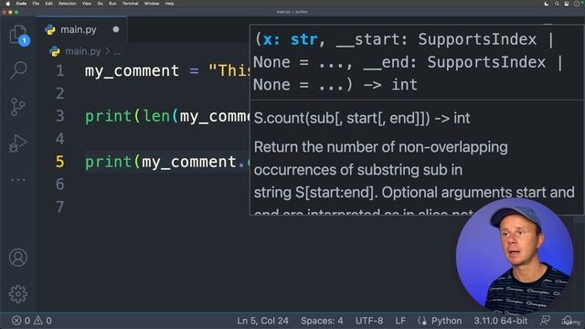This screenshot has height=329, width=585.
Task: Open the Apple menu
Action: point(8,4)
